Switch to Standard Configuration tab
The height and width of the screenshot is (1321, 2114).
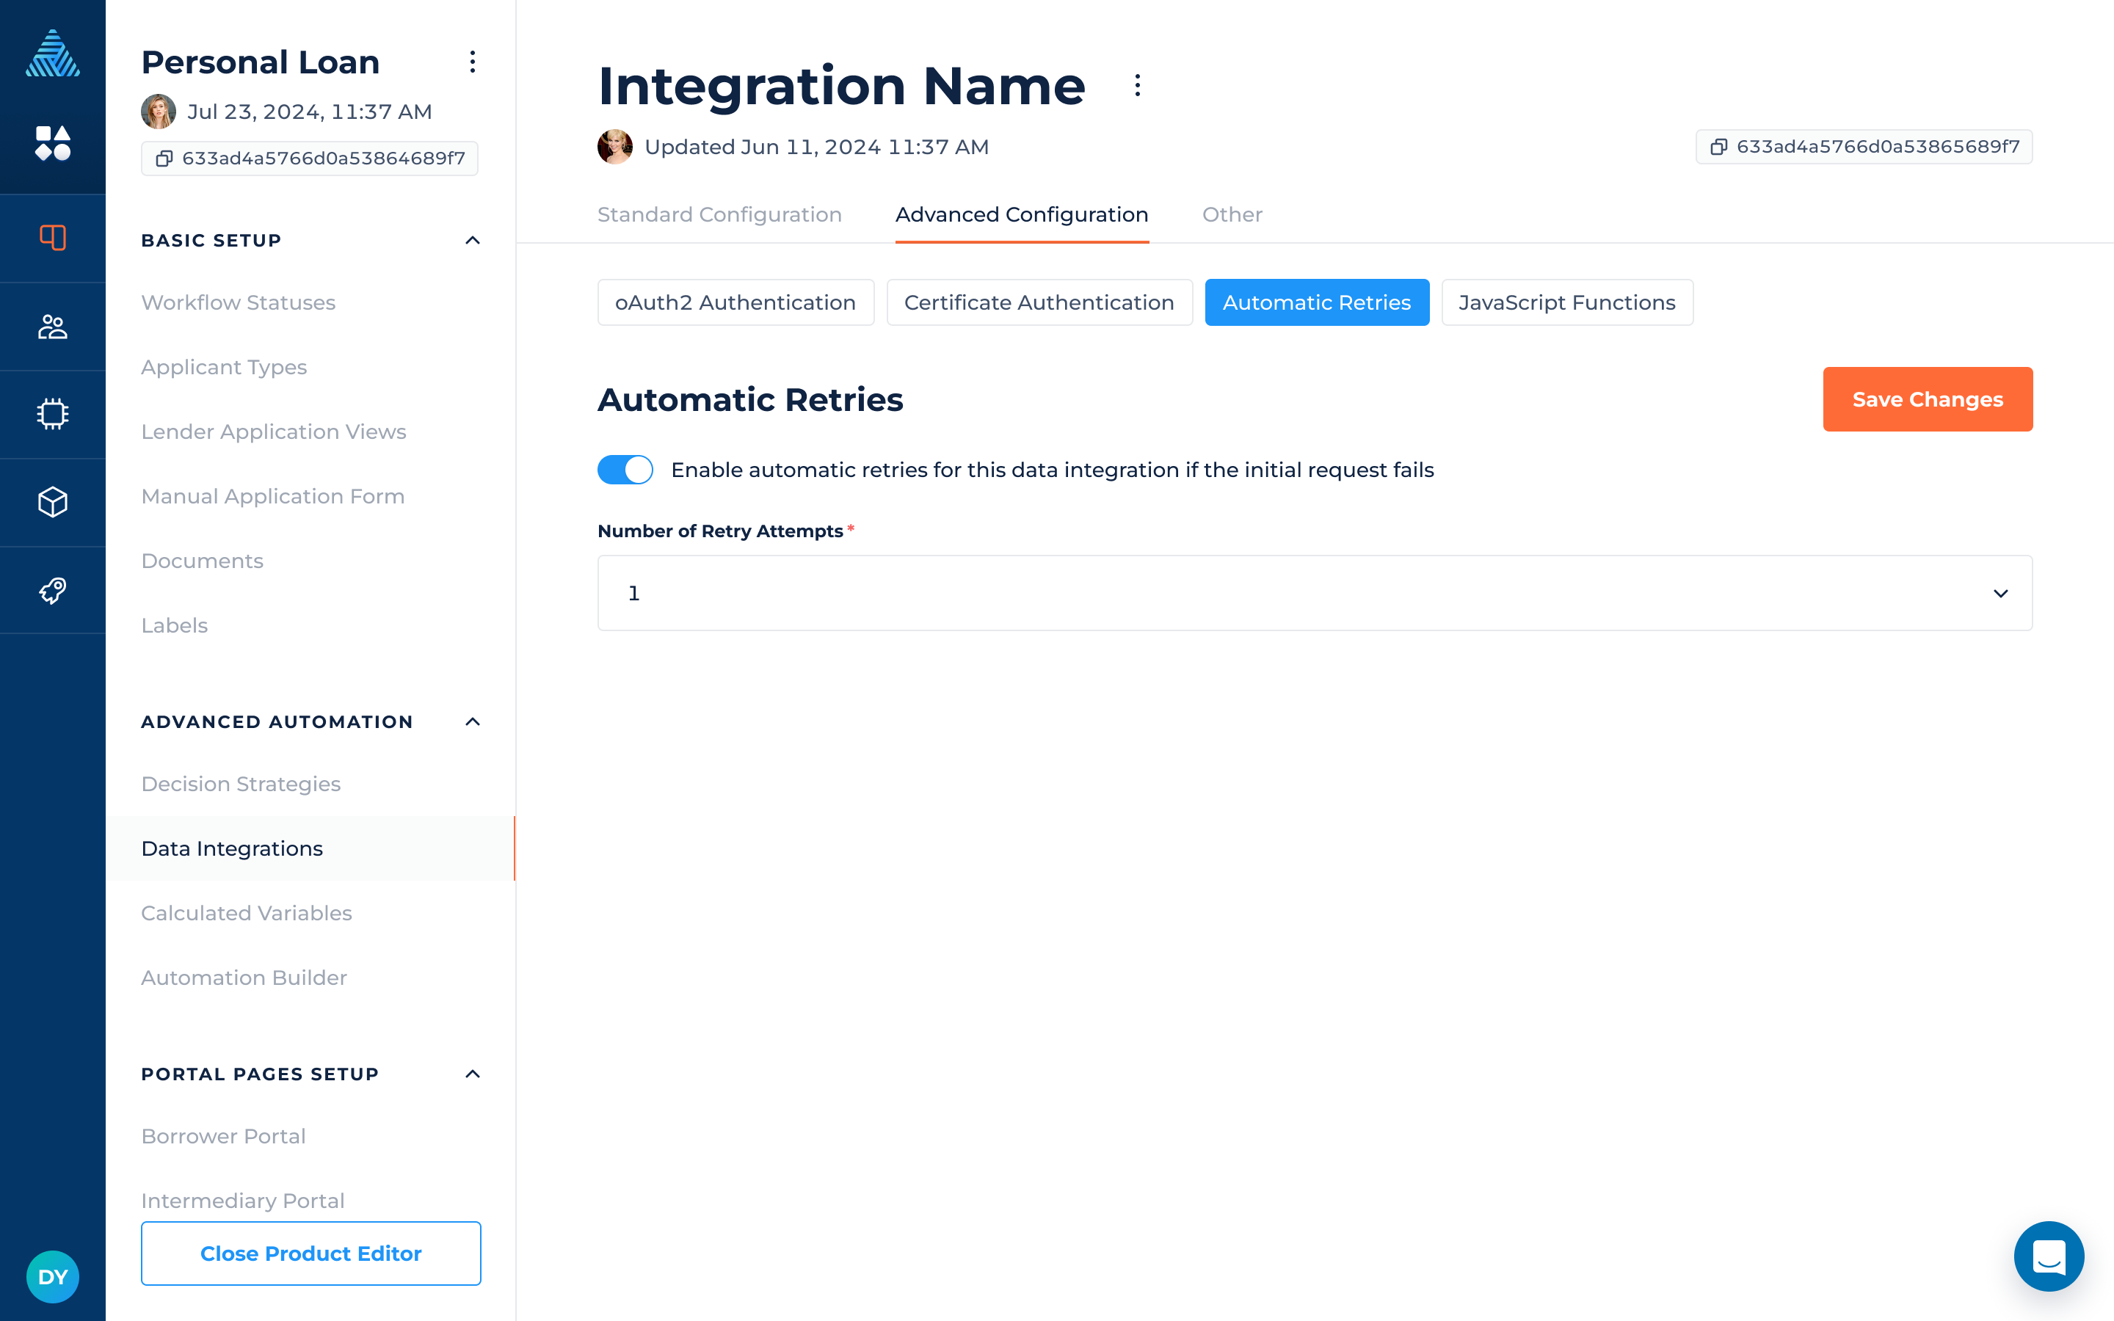tap(719, 215)
